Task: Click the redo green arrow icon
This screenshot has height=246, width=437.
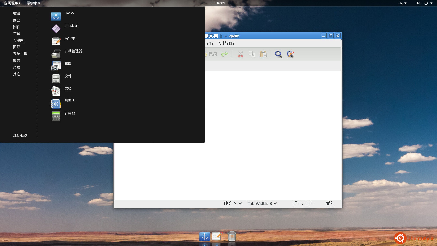Action: tap(225, 54)
